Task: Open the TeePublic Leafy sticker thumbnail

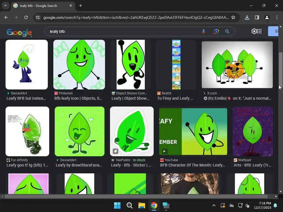Action: [132, 131]
